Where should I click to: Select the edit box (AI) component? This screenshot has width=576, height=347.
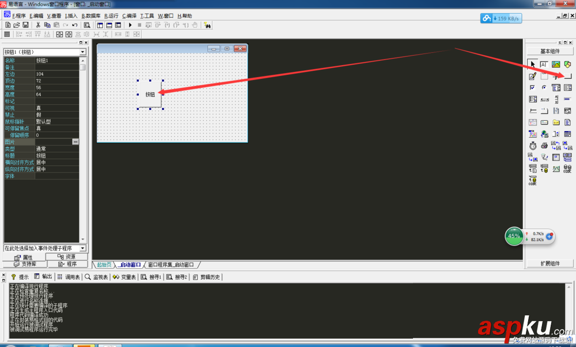[x=544, y=64]
